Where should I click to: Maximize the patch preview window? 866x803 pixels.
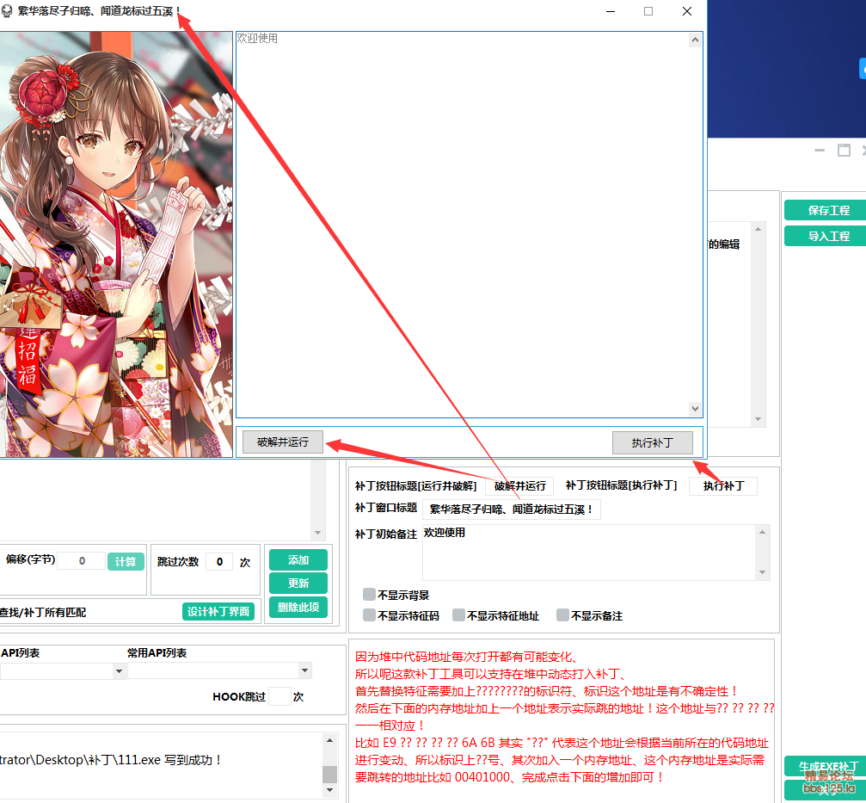click(648, 11)
